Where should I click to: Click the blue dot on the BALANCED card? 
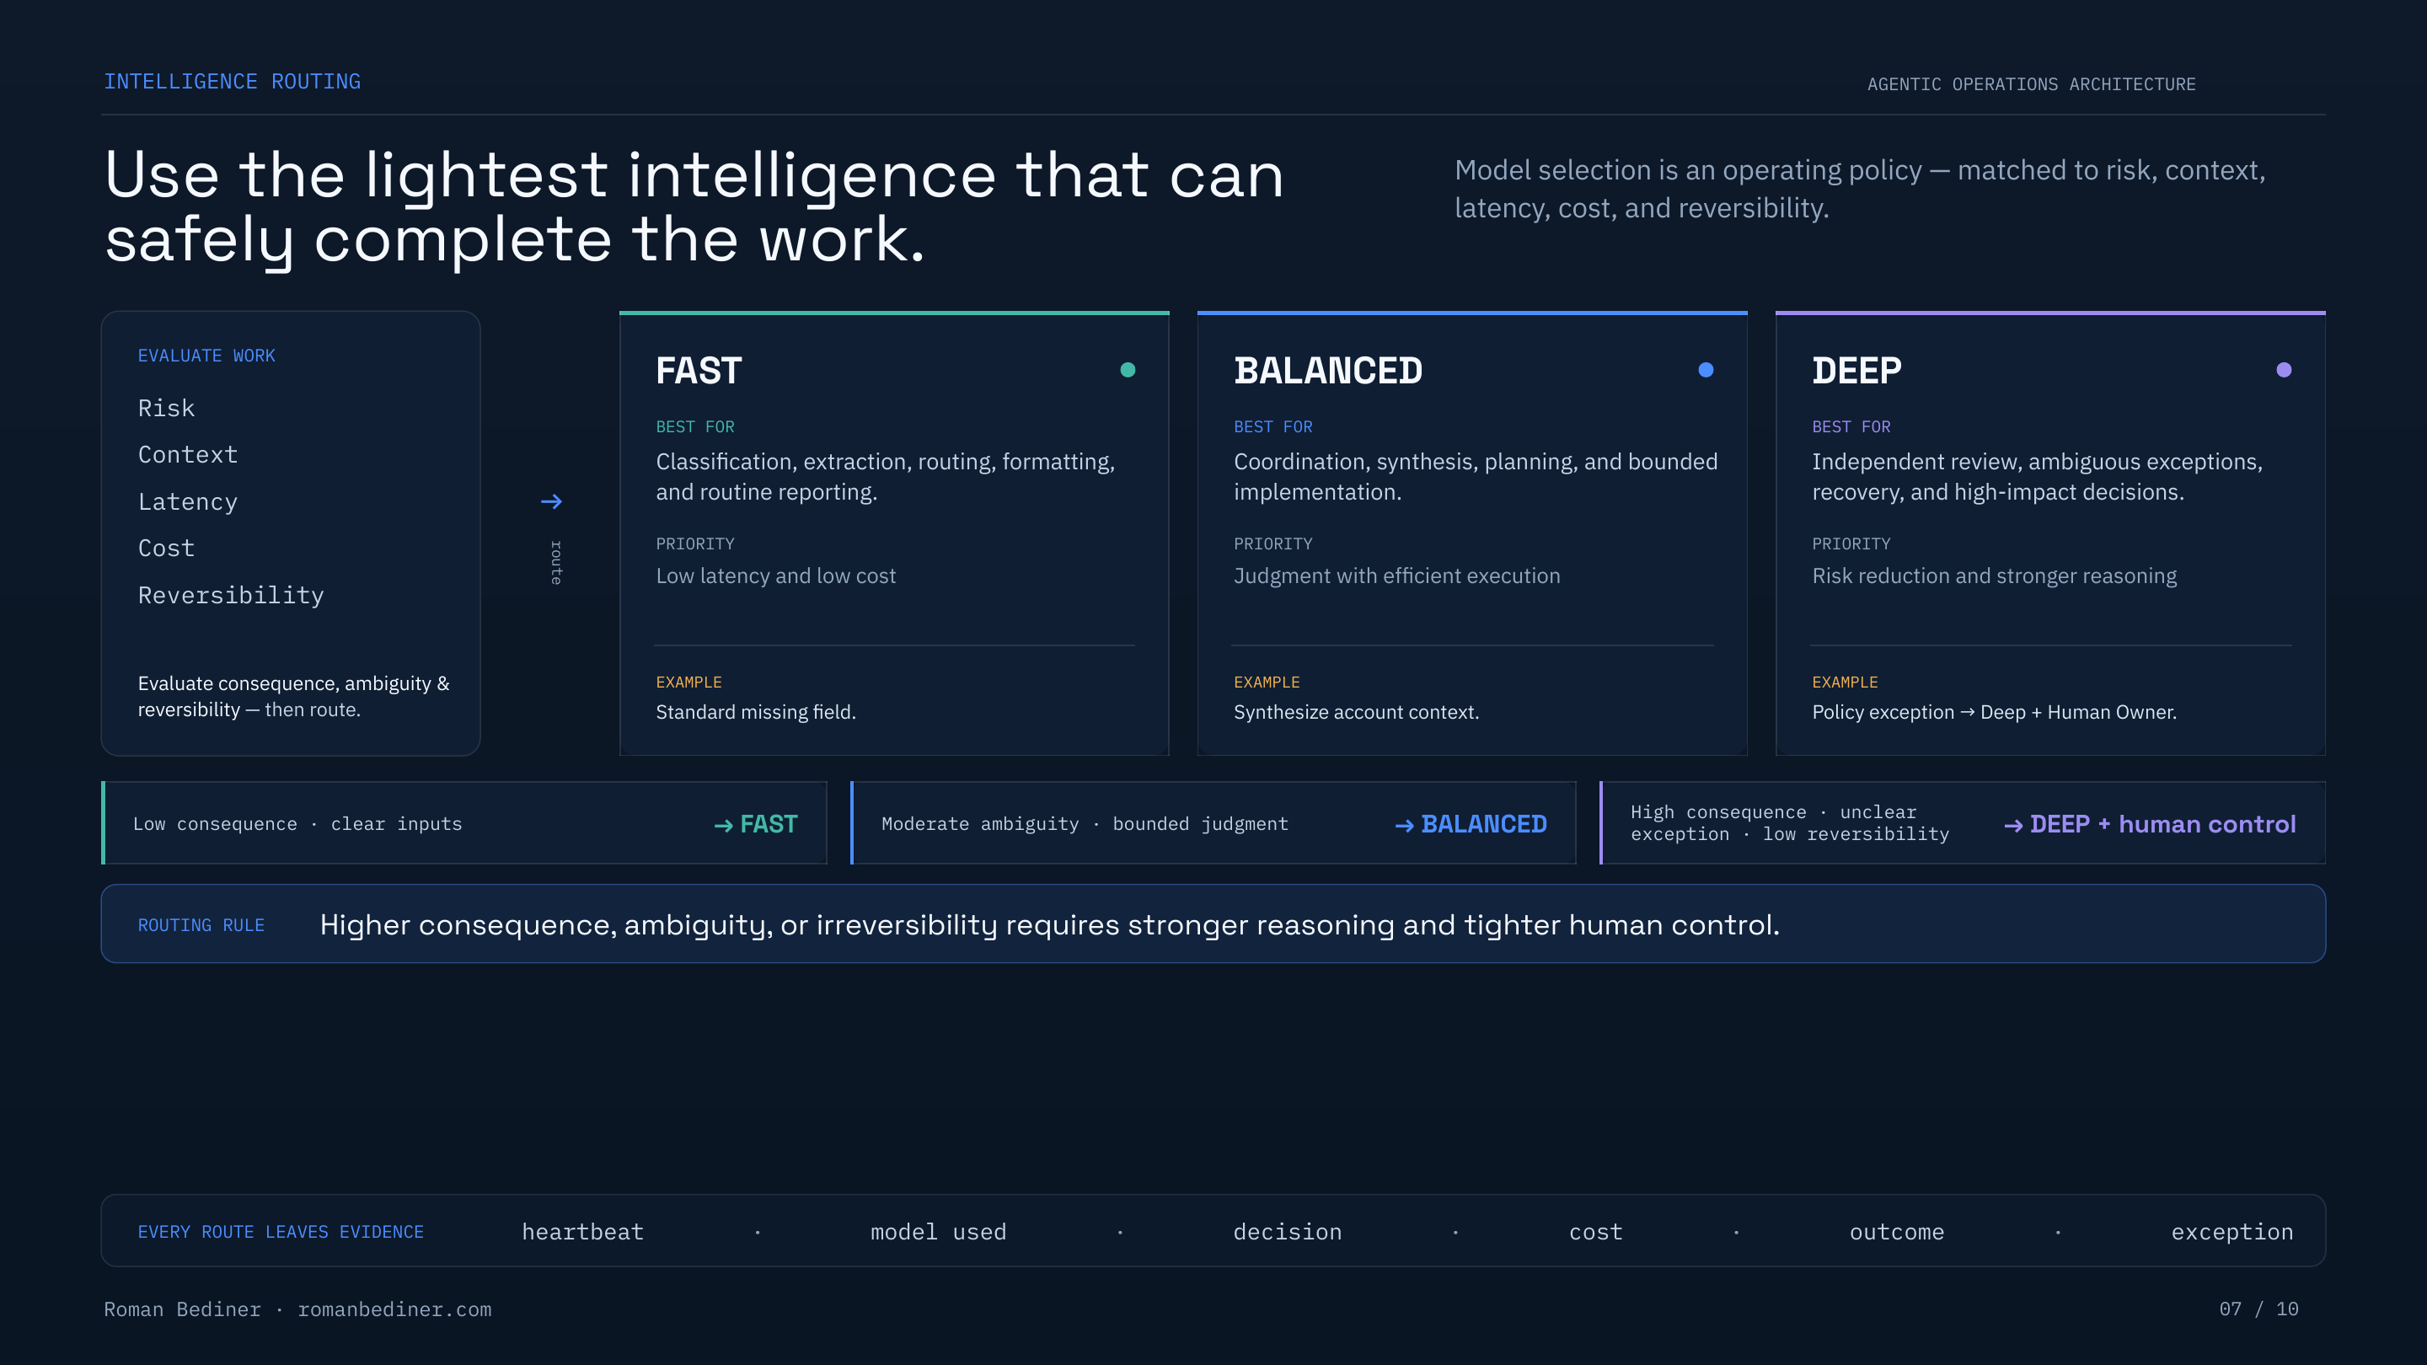(1706, 370)
